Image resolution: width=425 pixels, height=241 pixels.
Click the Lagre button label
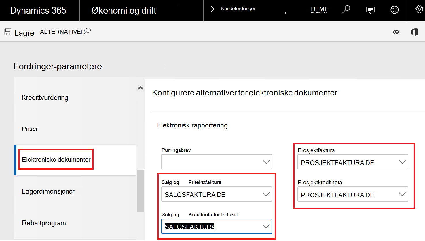click(24, 33)
